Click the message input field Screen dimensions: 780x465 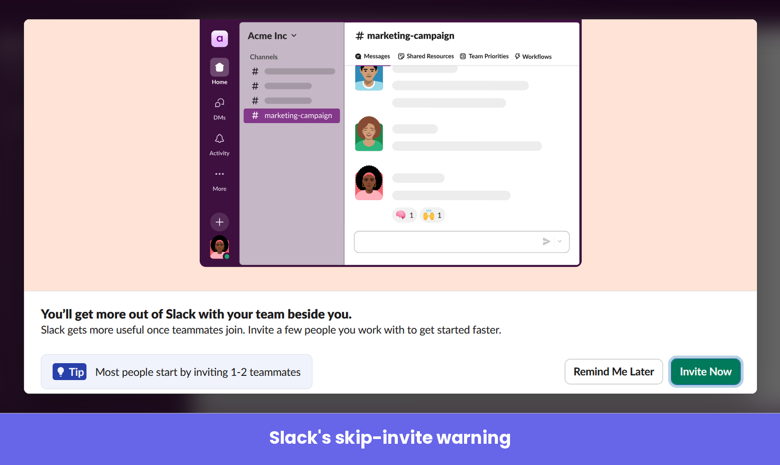coord(461,242)
